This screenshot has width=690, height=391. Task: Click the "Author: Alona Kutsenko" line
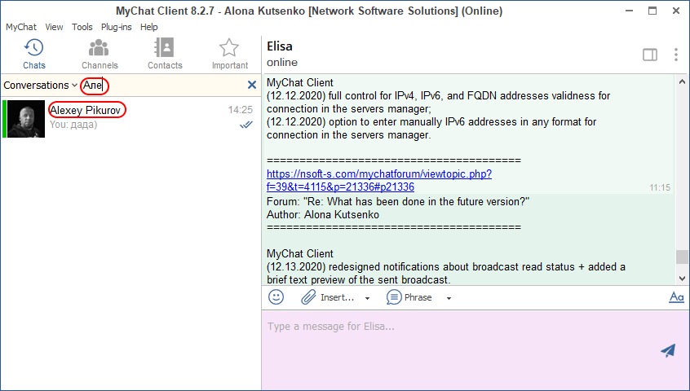coord(322,215)
